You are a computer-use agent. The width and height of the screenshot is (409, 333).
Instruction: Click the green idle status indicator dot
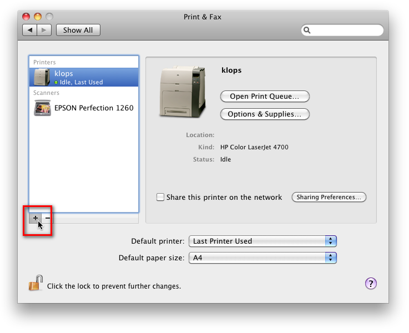56,82
